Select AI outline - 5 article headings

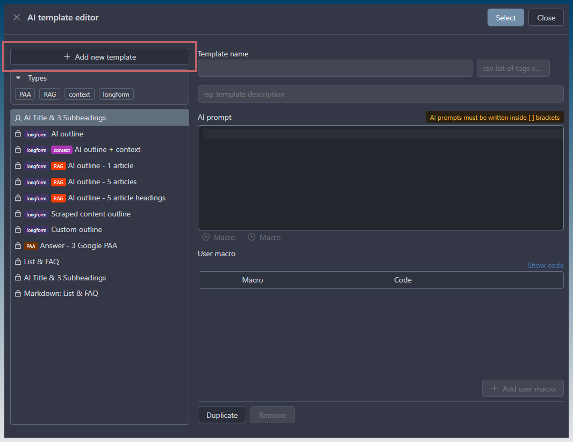point(100,198)
